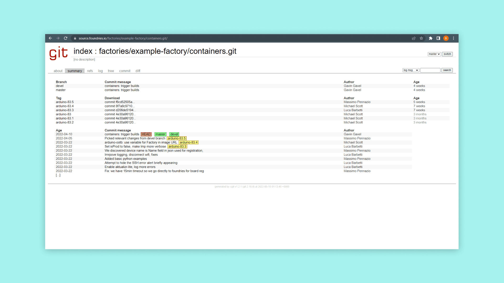This screenshot has width=504, height=283.
Task: Click the browser forward arrow
Action: 58,38
